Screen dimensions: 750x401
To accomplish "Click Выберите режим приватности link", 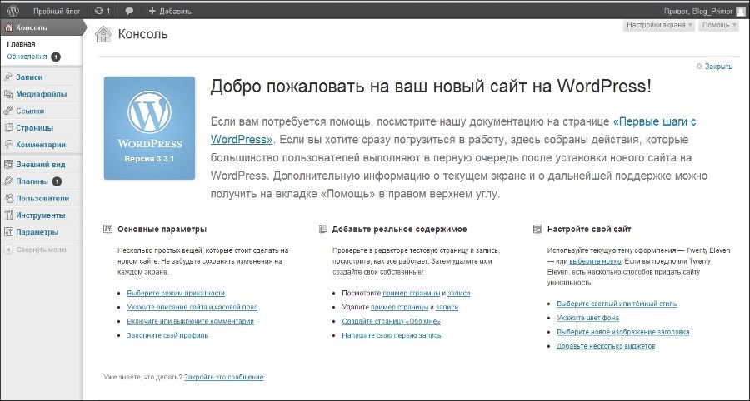I will click(176, 293).
